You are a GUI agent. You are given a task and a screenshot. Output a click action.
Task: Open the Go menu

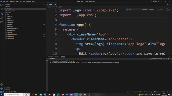pos(20,1)
